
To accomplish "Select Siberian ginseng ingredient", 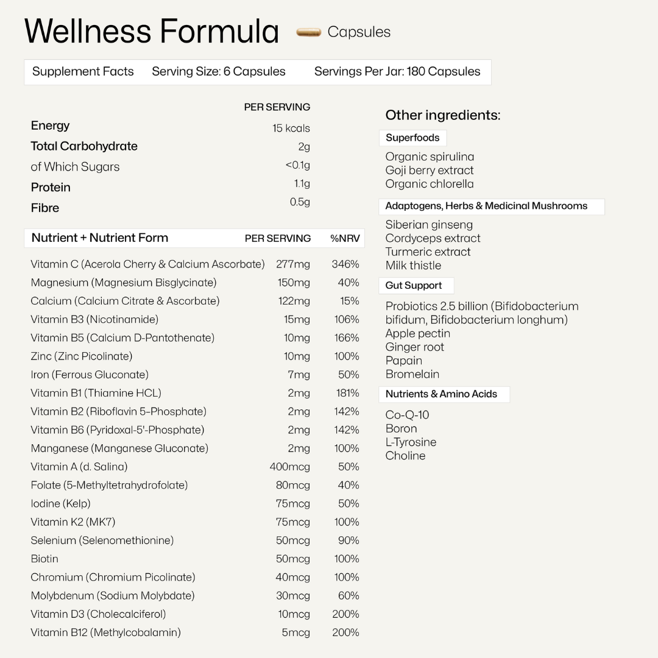I will (429, 225).
